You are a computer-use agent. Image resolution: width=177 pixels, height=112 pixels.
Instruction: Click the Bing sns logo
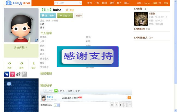[x=18, y=3]
